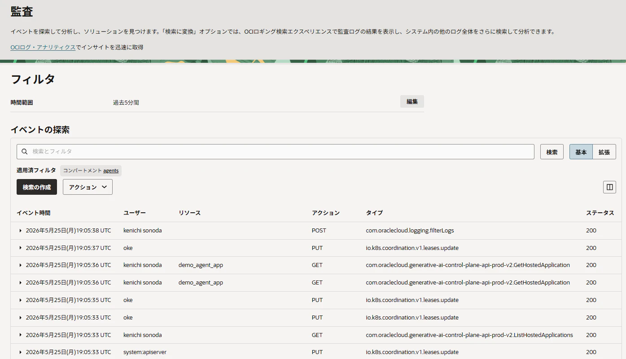
Task: Expand the 19:05:38 filterLogs event row
Action: [21, 230]
